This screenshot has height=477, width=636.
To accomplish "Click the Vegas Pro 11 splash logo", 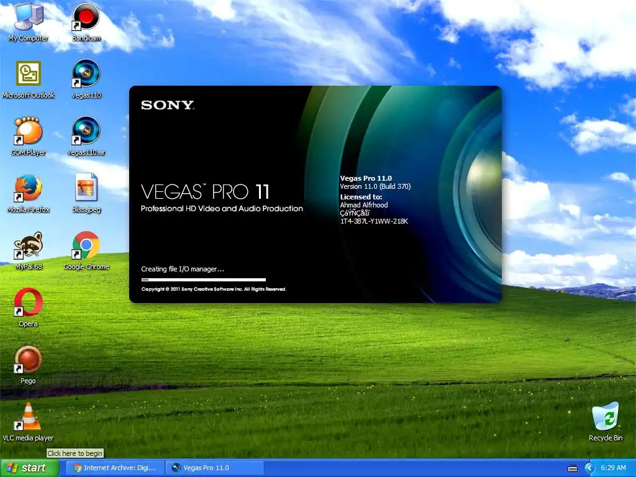I will [205, 192].
